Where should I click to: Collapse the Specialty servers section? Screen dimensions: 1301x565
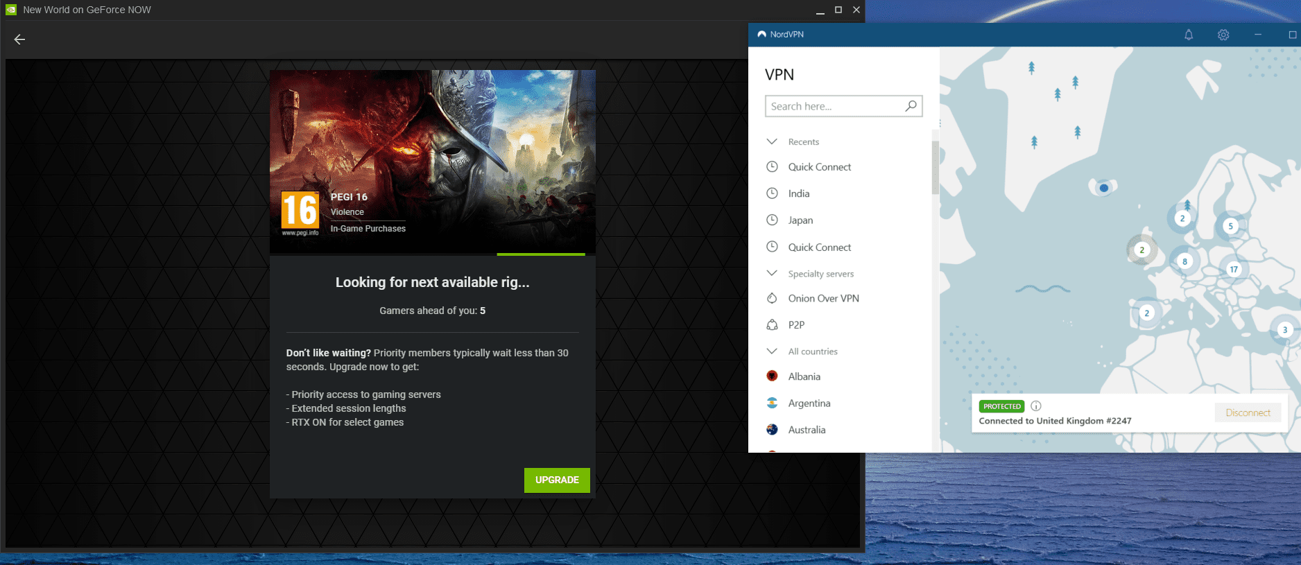click(x=772, y=273)
